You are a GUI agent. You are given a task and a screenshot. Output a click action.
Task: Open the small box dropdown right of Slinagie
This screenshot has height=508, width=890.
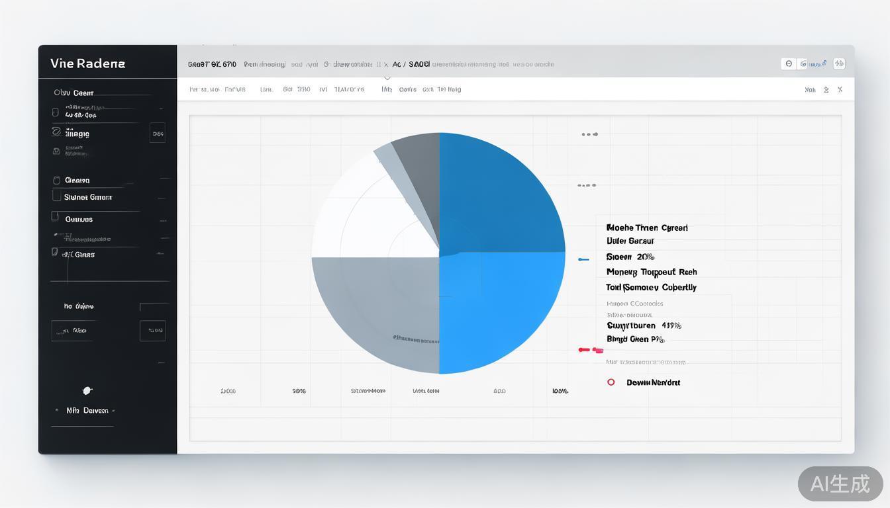pyautogui.click(x=158, y=133)
